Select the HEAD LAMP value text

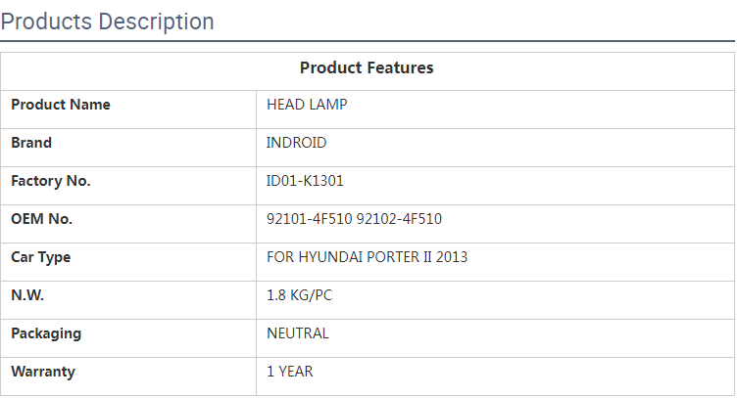tap(307, 105)
